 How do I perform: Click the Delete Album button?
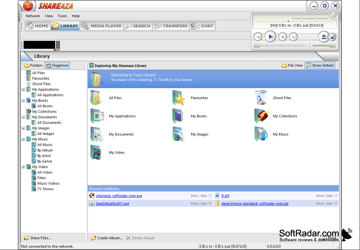point(140,238)
